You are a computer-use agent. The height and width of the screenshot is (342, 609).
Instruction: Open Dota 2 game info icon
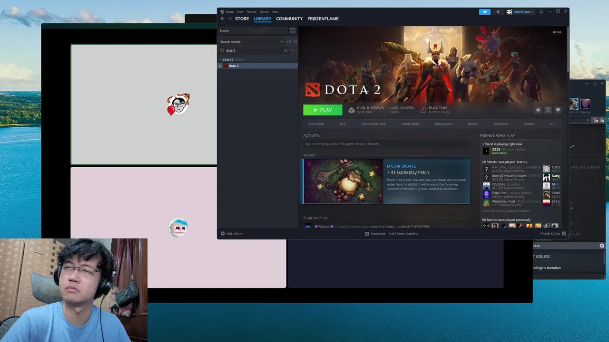pyautogui.click(x=548, y=110)
